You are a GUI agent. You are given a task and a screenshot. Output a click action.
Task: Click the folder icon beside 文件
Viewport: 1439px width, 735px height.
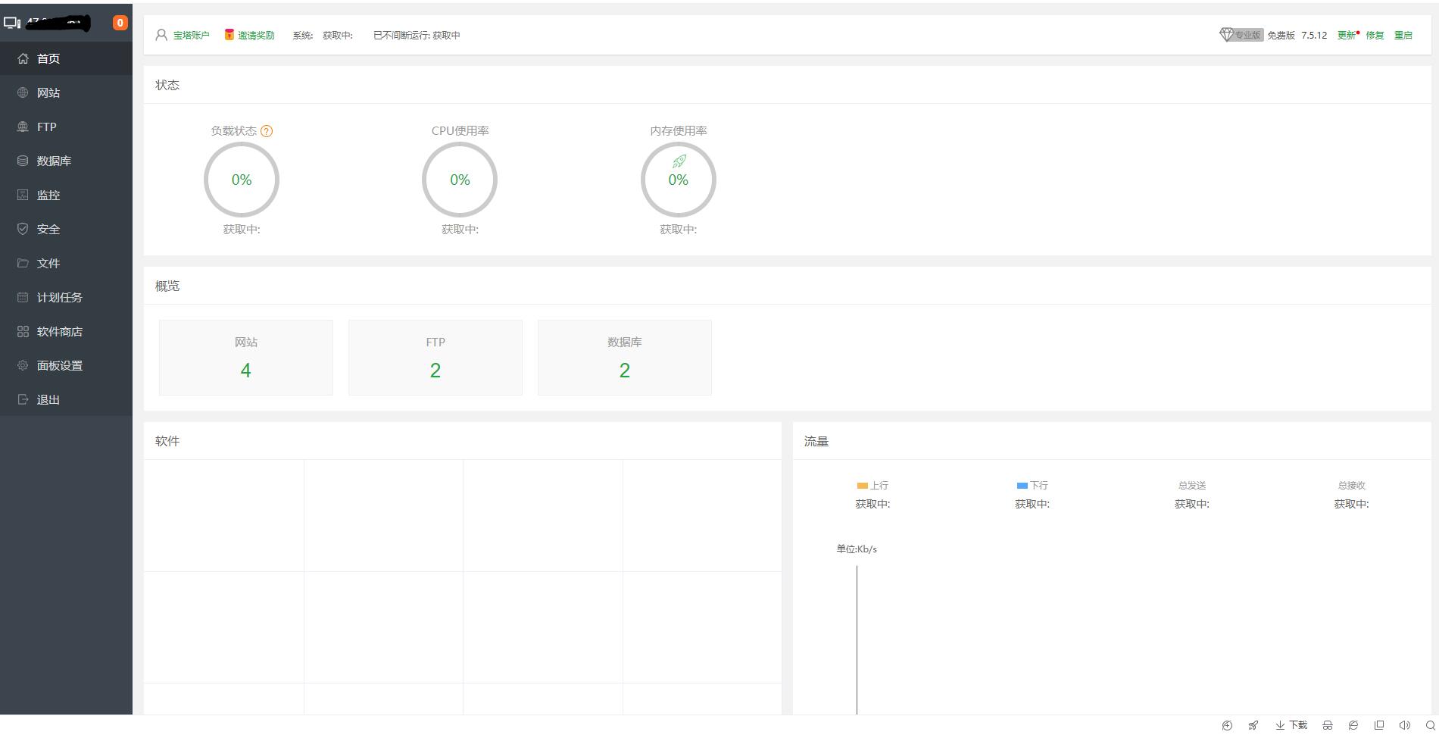[x=23, y=263]
